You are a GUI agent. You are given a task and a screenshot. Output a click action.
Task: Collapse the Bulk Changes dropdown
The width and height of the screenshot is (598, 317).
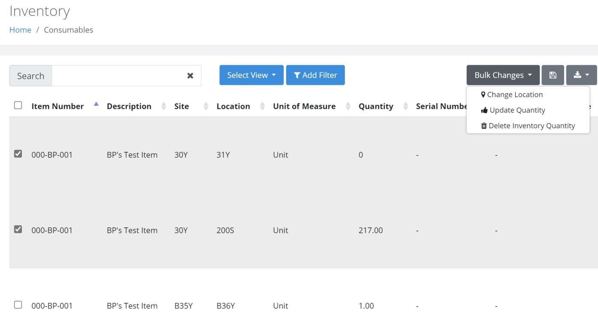coord(503,75)
